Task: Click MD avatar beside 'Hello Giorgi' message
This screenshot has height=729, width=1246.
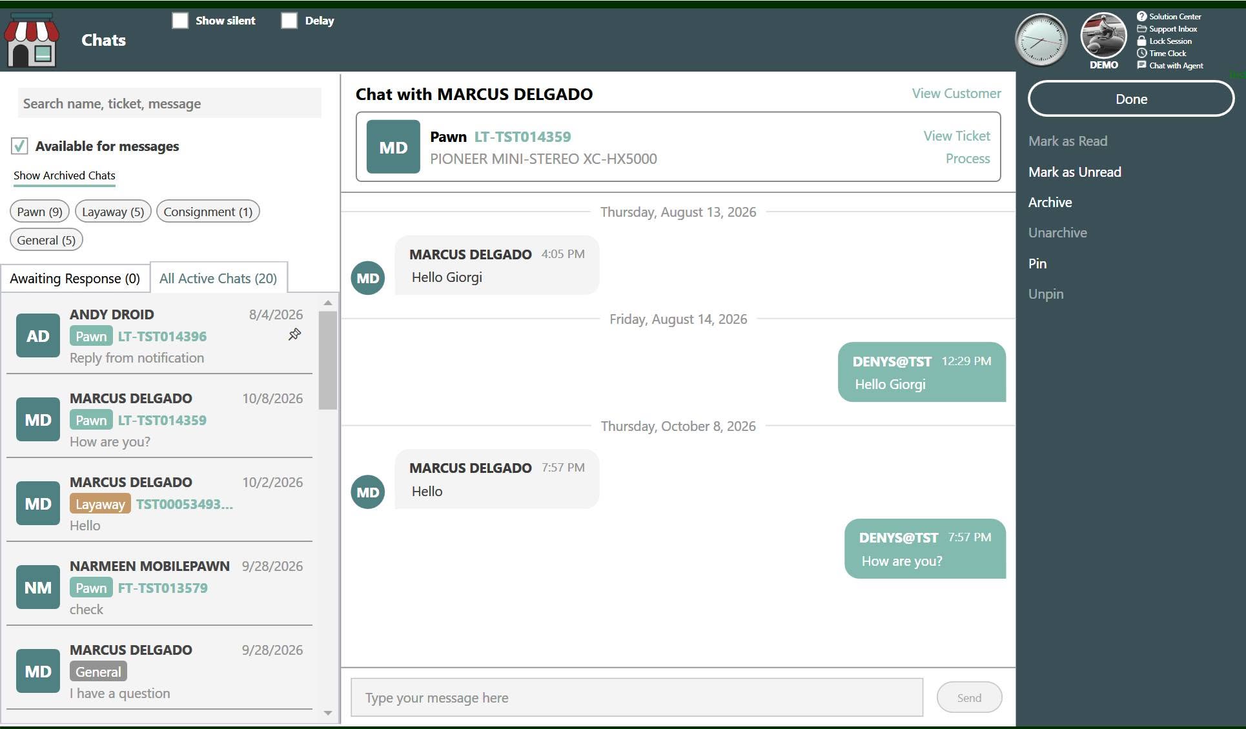Action: click(368, 278)
